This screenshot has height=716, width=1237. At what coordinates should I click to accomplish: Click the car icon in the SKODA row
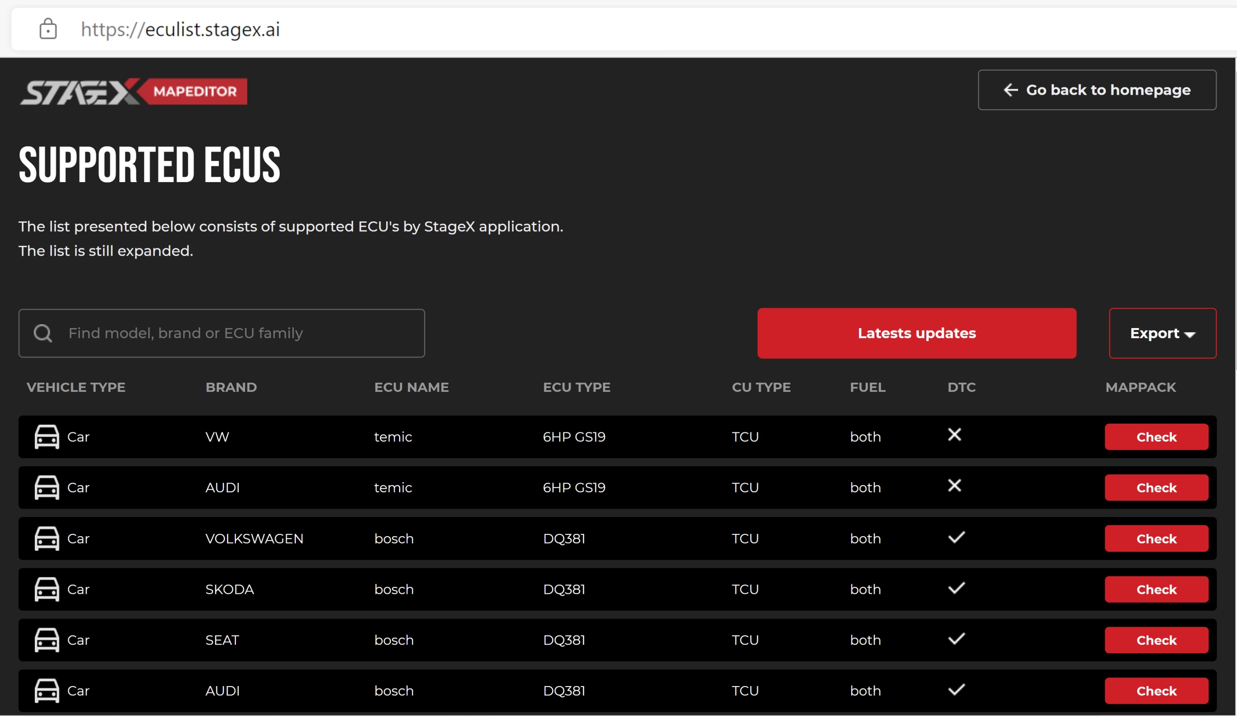tap(47, 589)
